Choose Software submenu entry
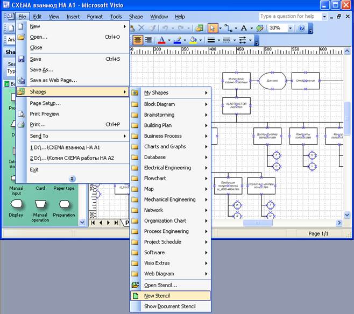This screenshot has height=314, width=354. pos(170,252)
